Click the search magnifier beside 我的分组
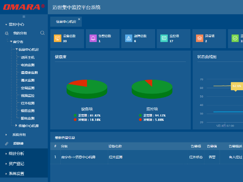Viewport: 243px width, 182px height. [x=43, y=33]
